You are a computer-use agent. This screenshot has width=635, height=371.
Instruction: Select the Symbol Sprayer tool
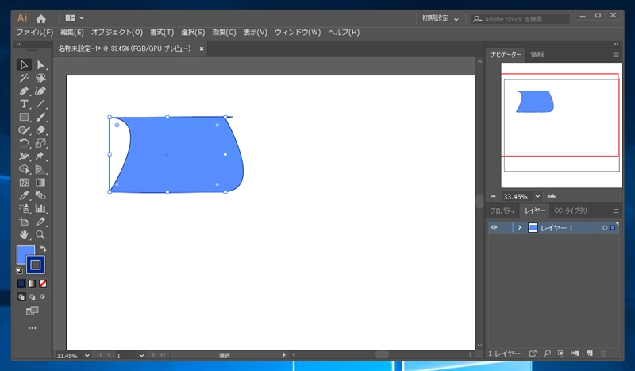pos(24,208)
